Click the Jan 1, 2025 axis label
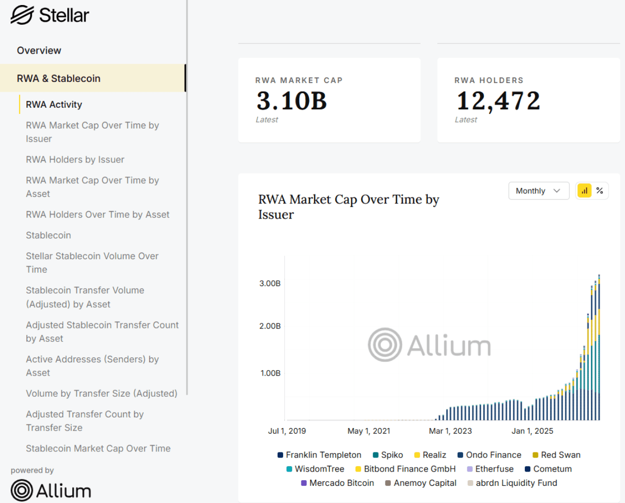The width and height of the screenshot is (625, 503). click(x=532, y=431)
